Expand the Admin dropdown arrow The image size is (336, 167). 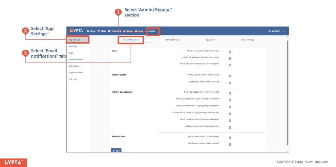click(x=157, y=31)
